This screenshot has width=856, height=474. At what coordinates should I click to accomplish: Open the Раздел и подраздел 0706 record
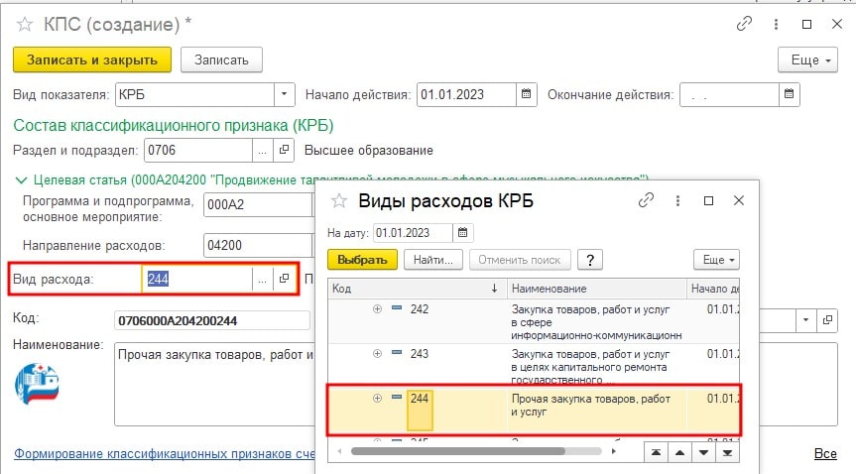284,151
